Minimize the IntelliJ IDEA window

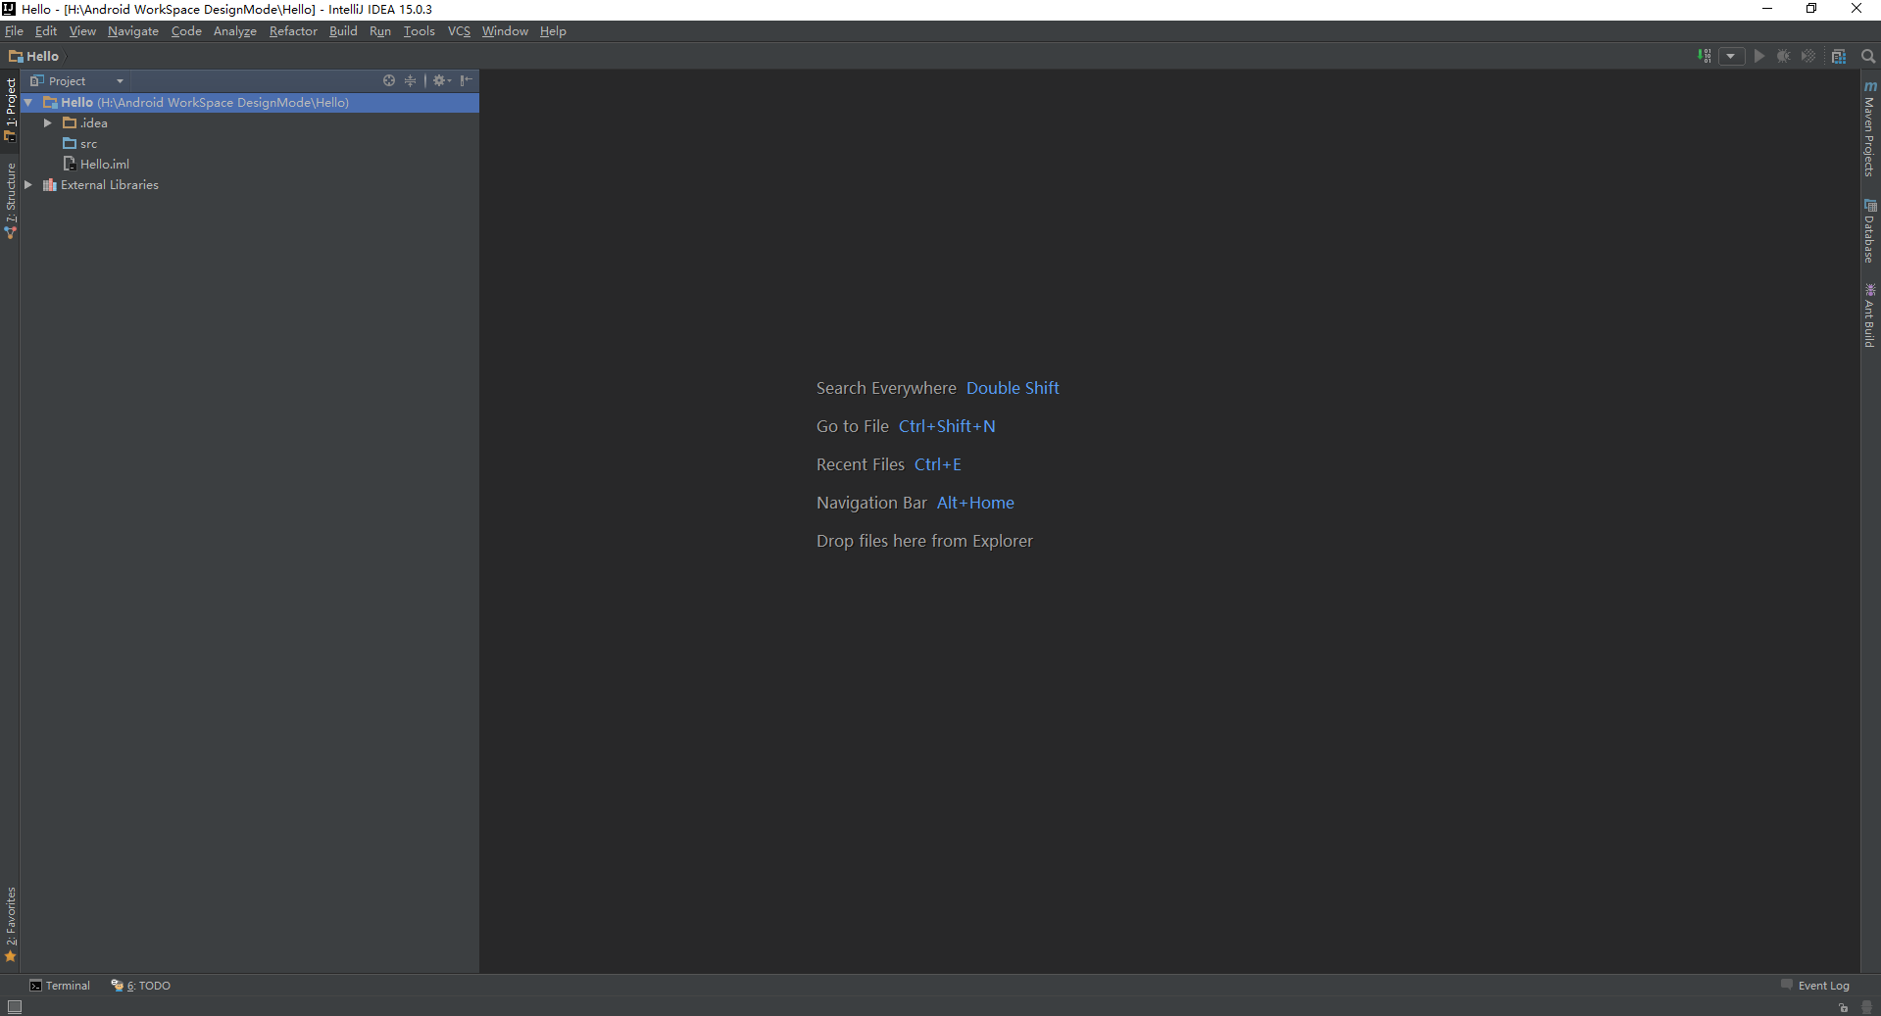(1767, 9)
